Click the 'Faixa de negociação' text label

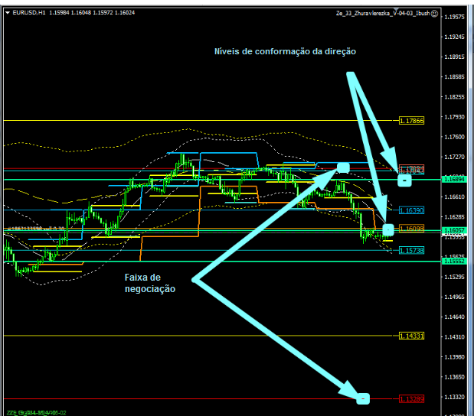click(x=150, y=283)
